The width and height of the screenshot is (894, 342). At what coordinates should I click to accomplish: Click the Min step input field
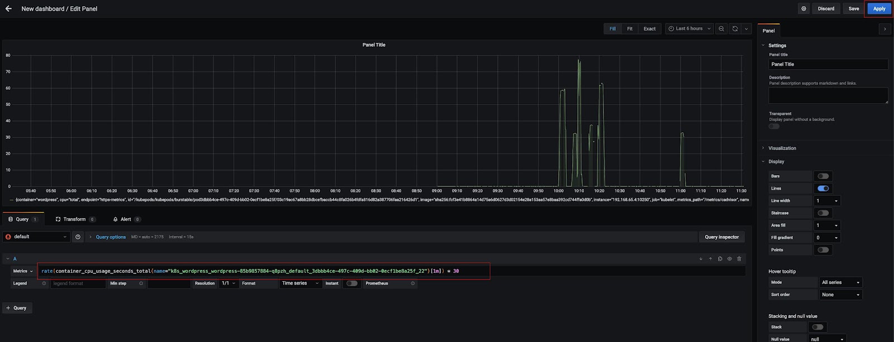click(x=169, y=283)
